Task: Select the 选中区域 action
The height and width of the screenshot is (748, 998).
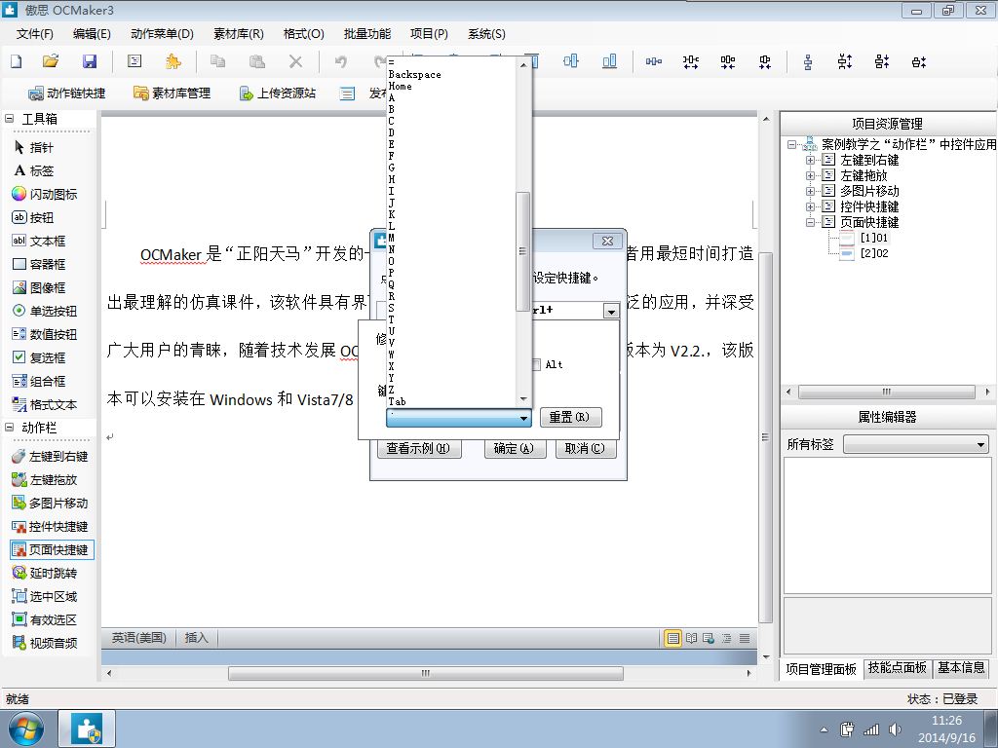Action: coord(45,597)
